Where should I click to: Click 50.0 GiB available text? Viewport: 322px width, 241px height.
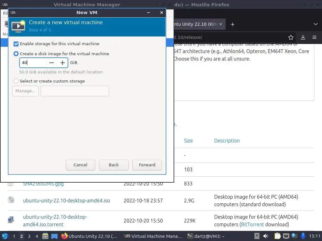[x=61, y=72]
